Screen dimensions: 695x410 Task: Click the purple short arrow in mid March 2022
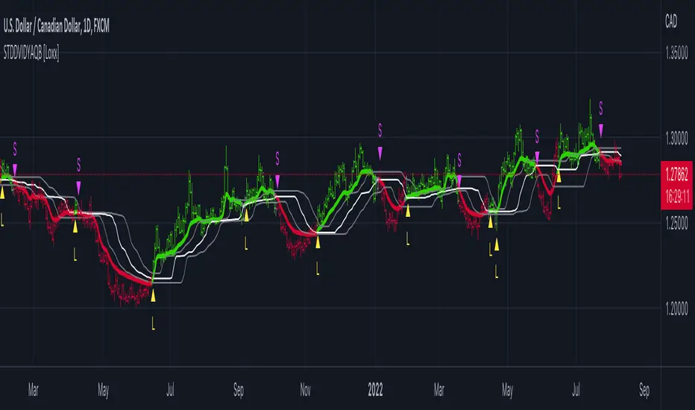[x=459, y=181]
